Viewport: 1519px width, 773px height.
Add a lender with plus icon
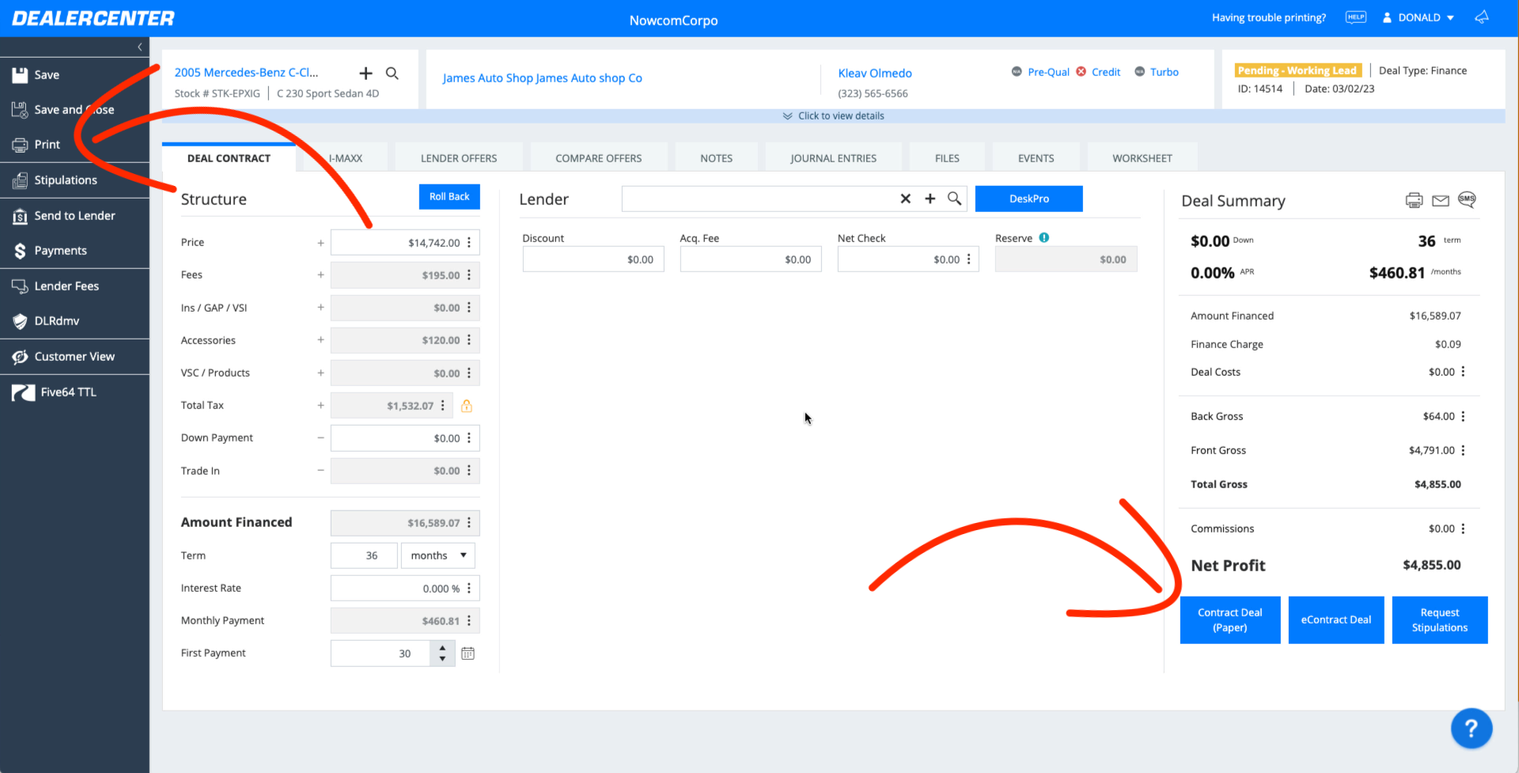point(930,199)
